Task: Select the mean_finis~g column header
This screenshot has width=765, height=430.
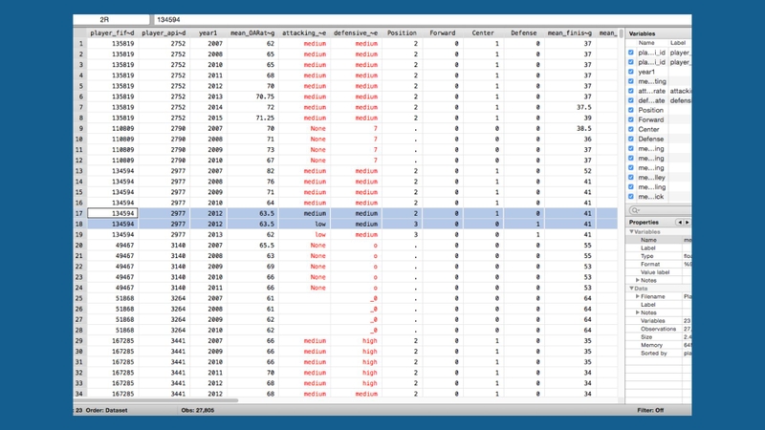Action: click(x=570, y=33)
